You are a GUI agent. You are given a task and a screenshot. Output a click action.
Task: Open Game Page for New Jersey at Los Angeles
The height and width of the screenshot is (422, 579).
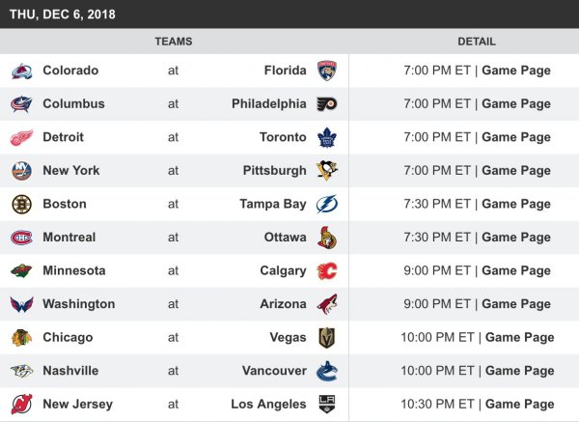519,404
